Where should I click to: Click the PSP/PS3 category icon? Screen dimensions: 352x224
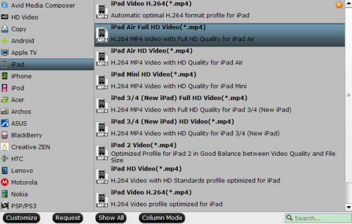click(4, 206)
